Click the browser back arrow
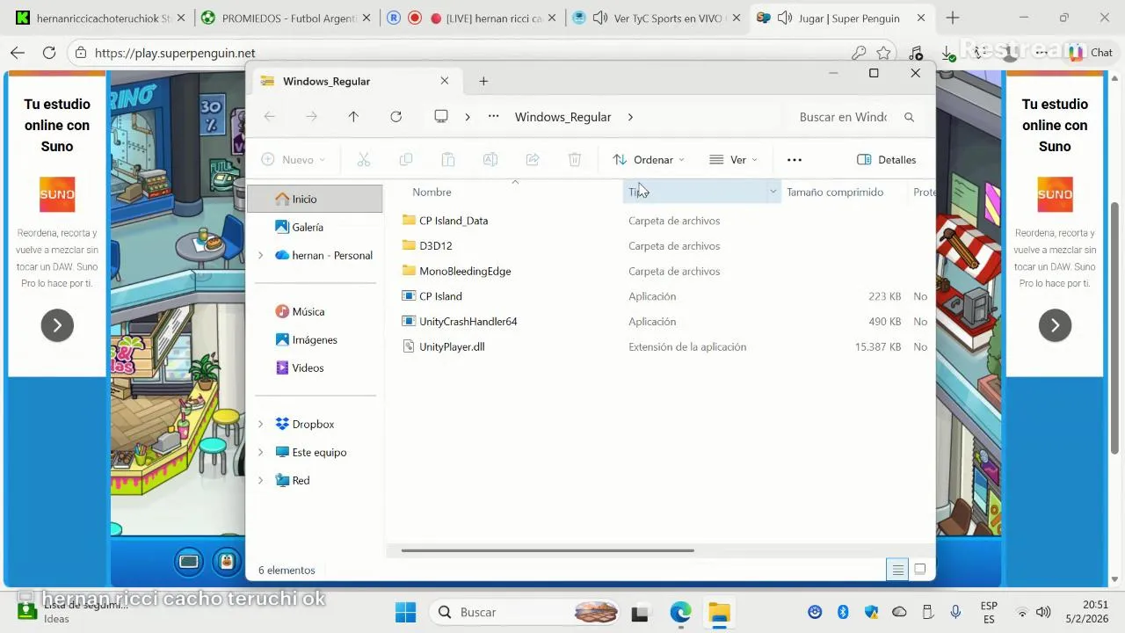Image resolution: width=1125 pixels, height=633 pixels. [18, 53]
